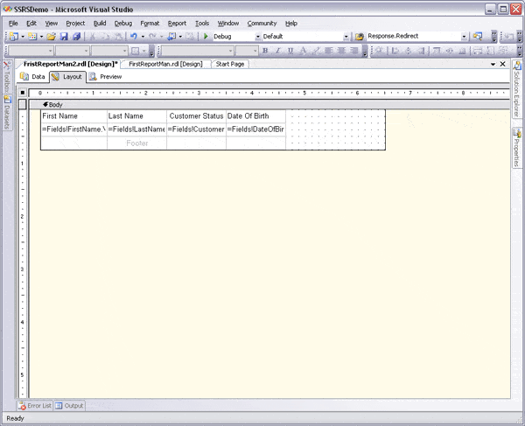Click the Cut scissors icon
525x426 pixels.
93,37
